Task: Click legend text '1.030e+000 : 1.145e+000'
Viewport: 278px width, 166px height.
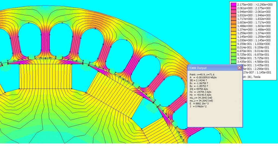Action: pyautogui.click(x=254, y=40)
